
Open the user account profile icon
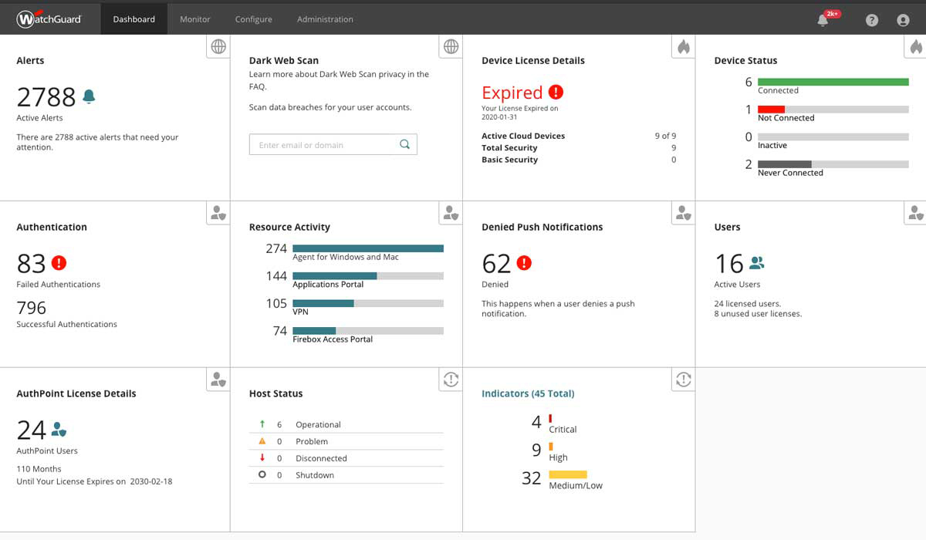coord(903,19)
